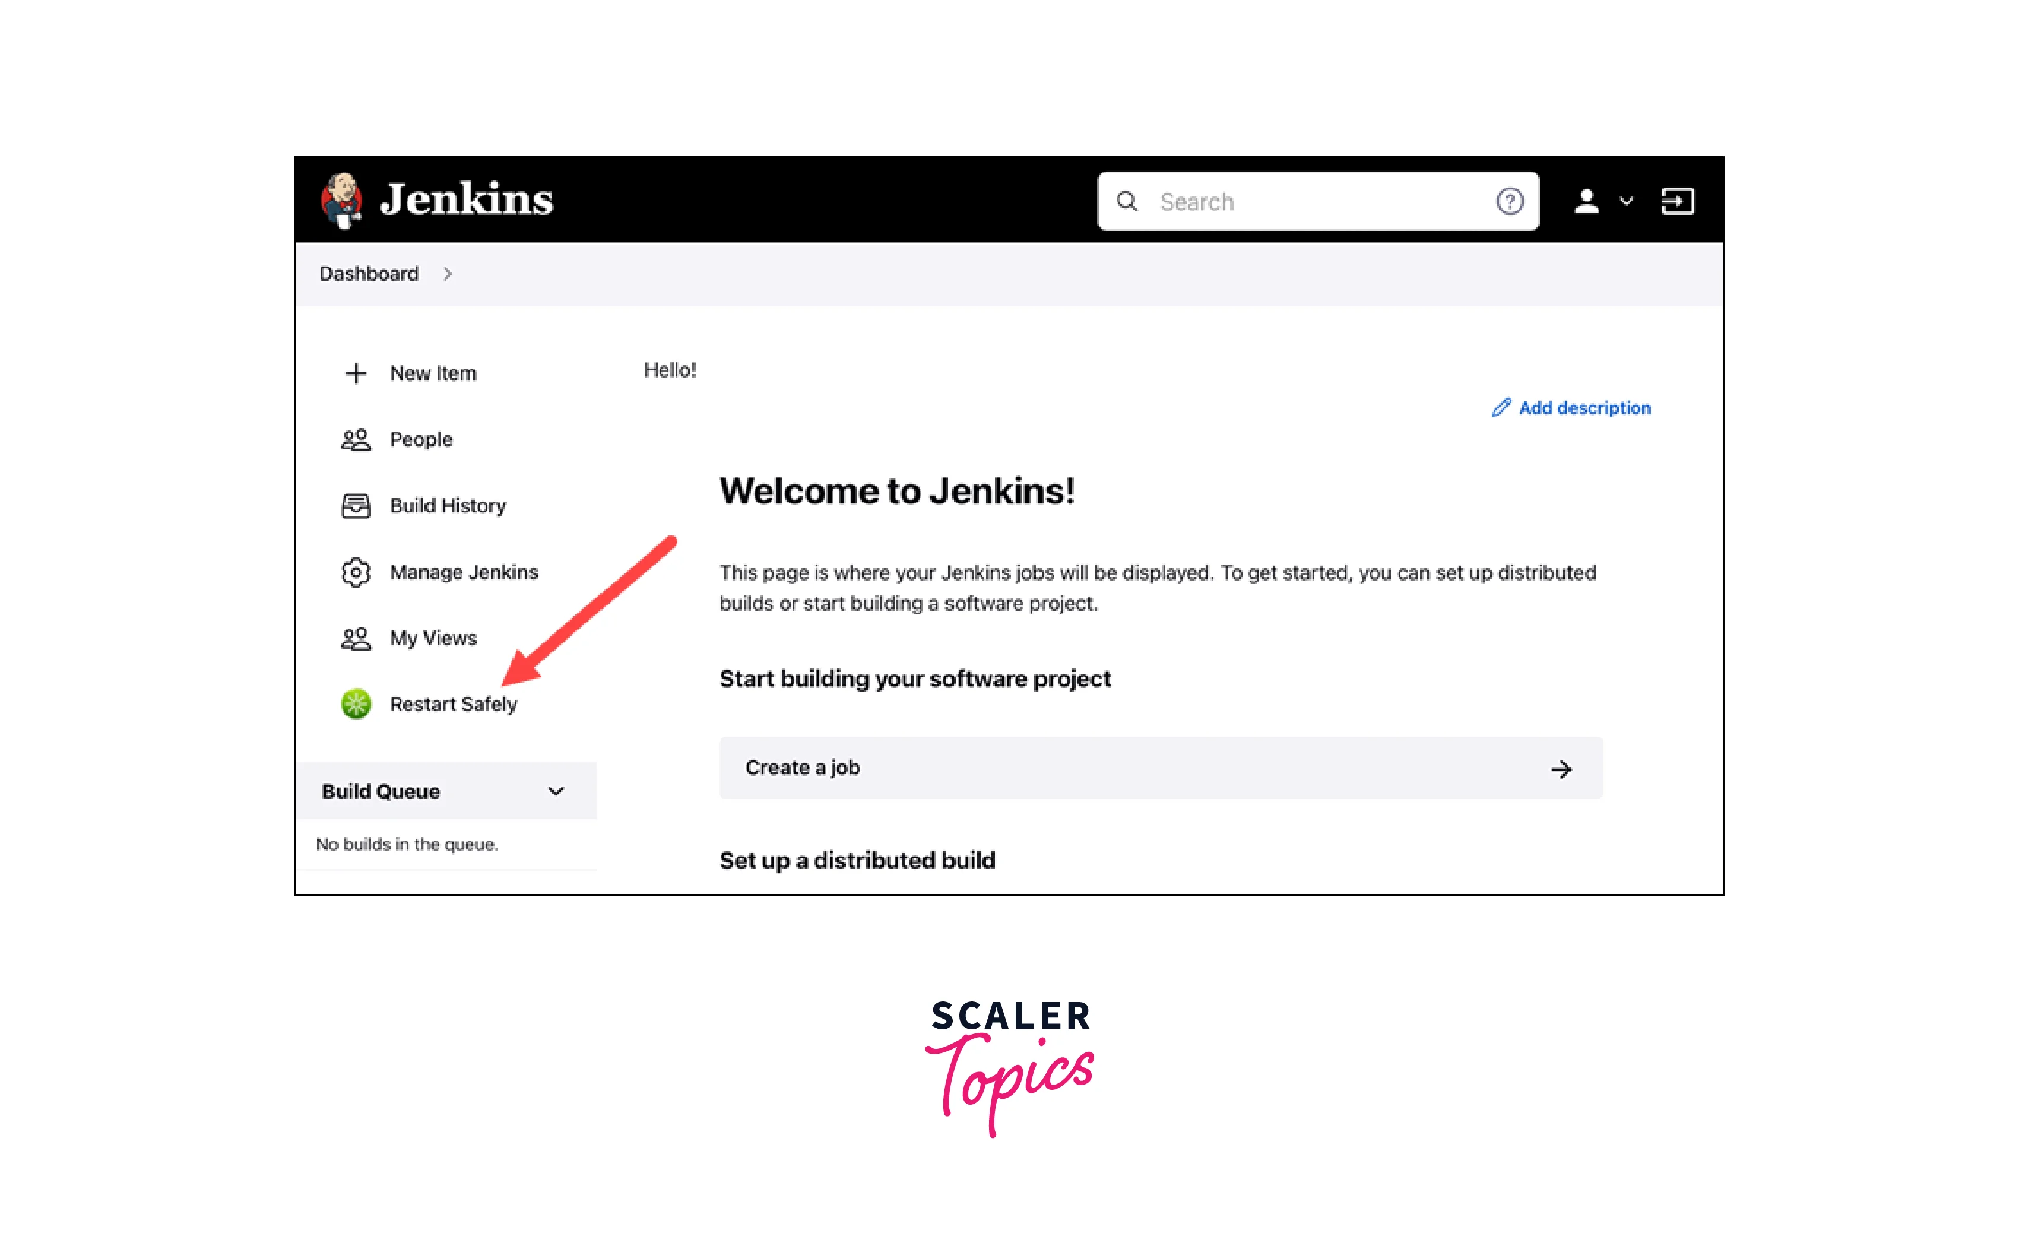Open the New Item menu entry
The height and width of the screenshot is (1246, 2019).
click(433, 373)
